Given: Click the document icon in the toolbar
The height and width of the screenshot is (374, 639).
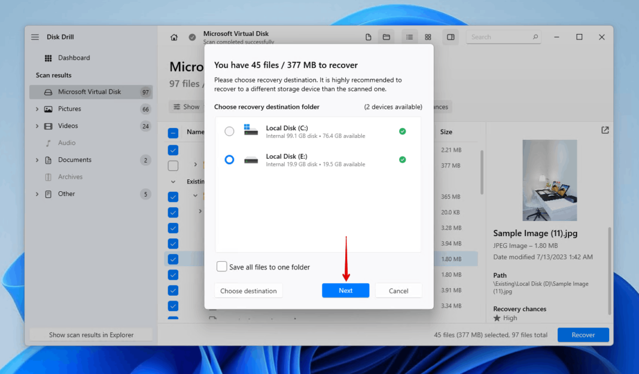Looking at the screenshot, I should (x=368, y=36).
